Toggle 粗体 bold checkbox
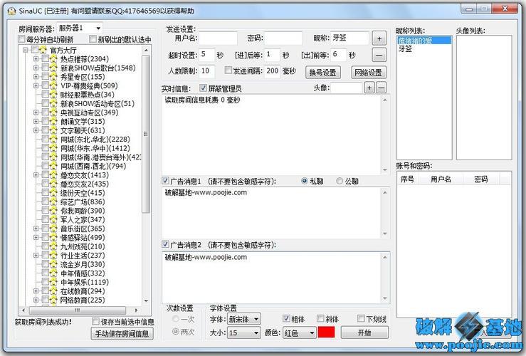The width and height of the screenshot is (526, 356). tap(286, 318)
